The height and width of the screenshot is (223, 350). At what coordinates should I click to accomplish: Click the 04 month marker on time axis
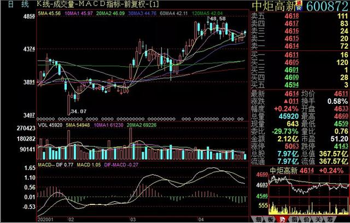tap(201, 219)
